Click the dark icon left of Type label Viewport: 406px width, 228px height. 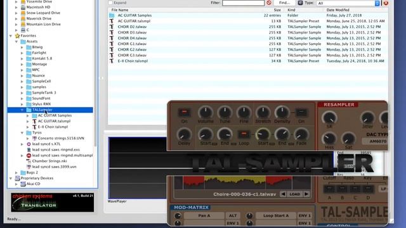[300, 3]
